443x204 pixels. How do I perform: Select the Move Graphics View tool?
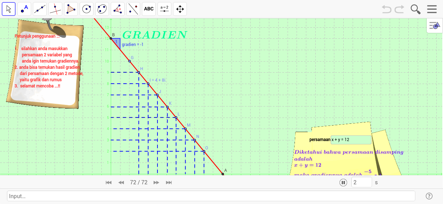click(180, 9)
